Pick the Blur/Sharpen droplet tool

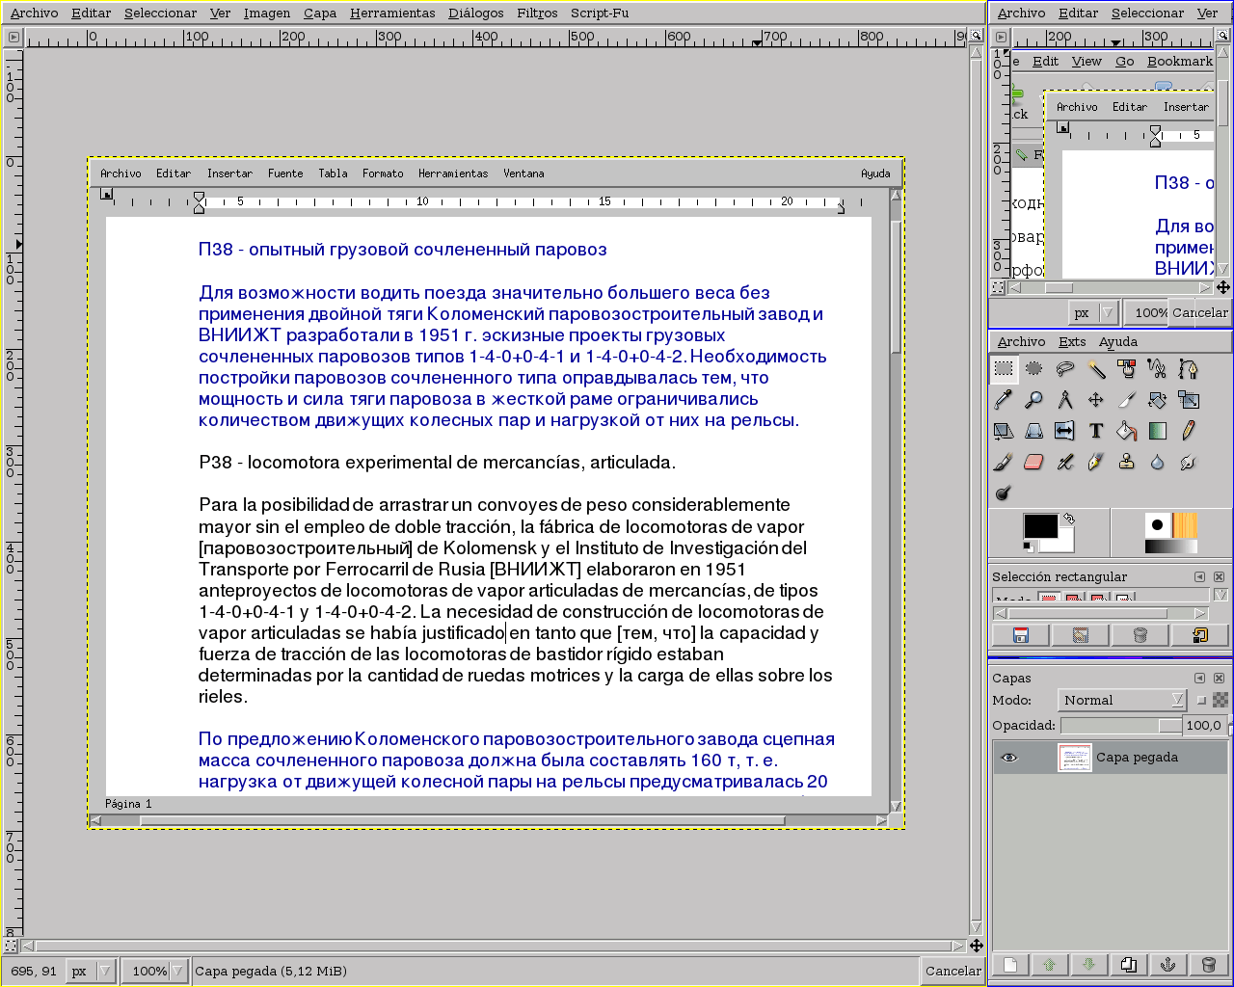[1158, 462]
